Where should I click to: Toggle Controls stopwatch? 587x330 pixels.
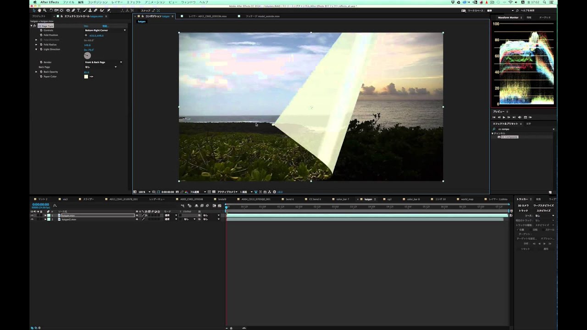pos(41,30)
